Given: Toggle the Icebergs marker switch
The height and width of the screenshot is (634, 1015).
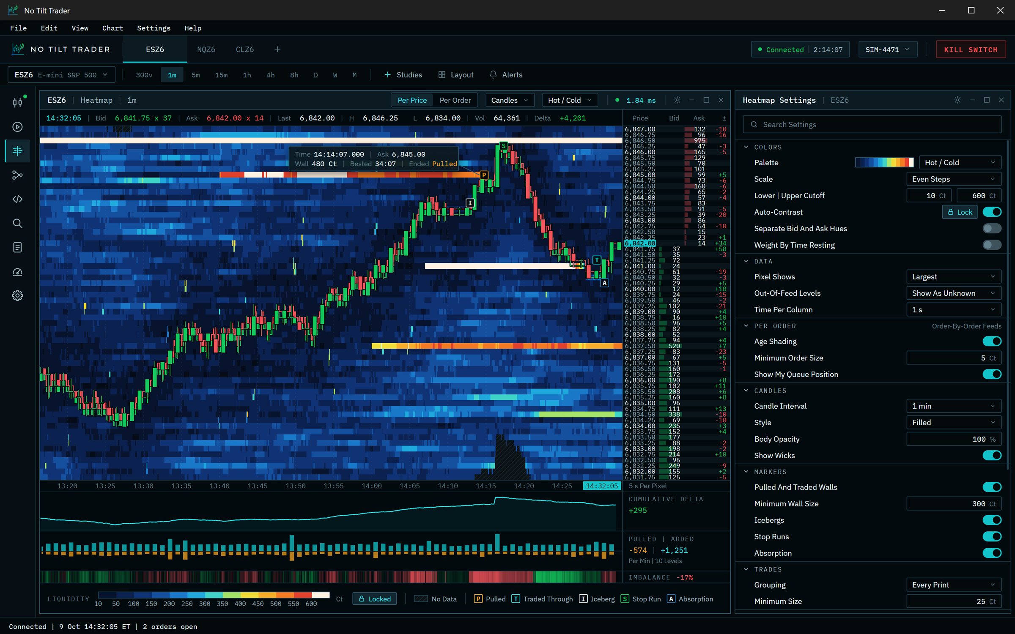Looking at the screenshot, I should tap(992, 520).
